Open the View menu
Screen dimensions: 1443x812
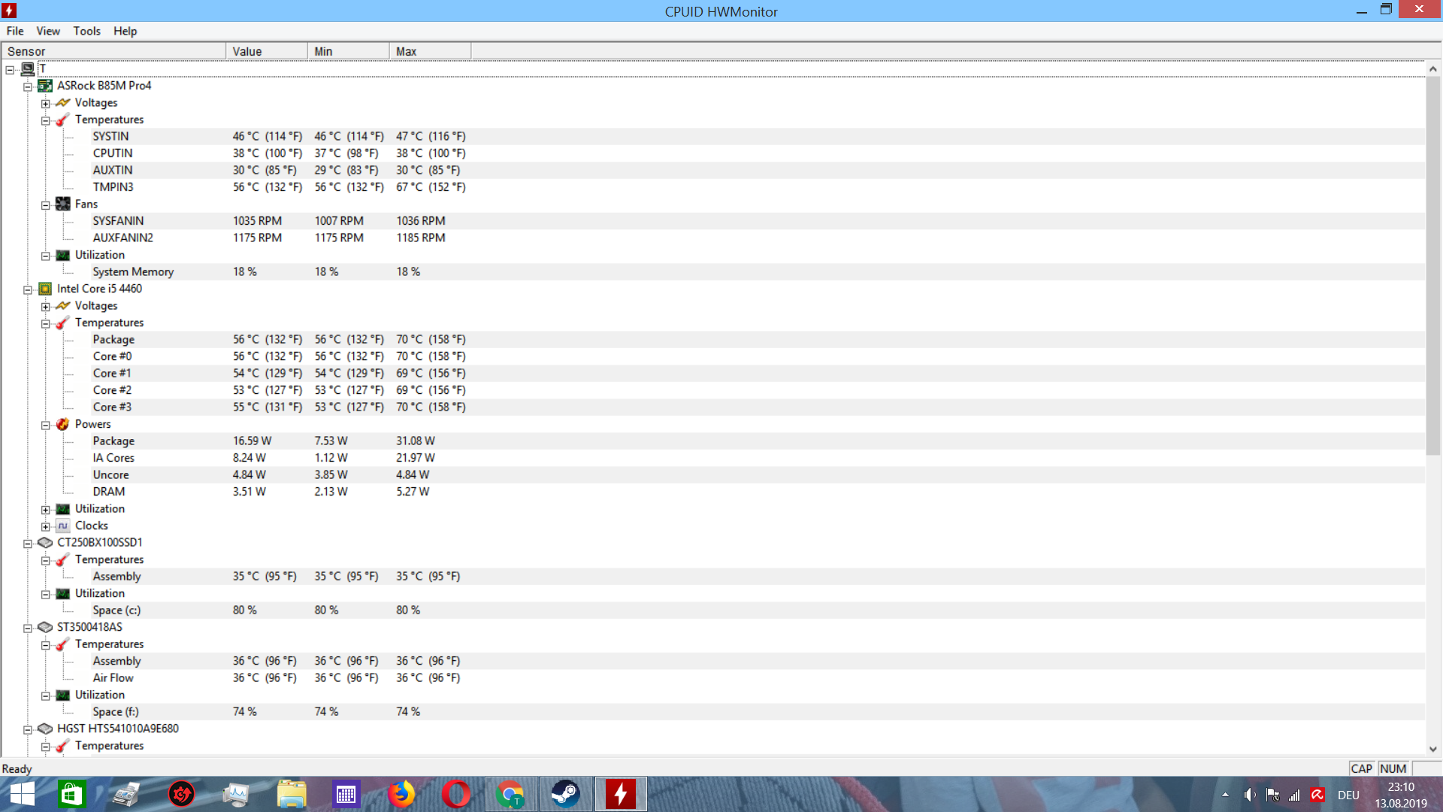coord(48,31)
